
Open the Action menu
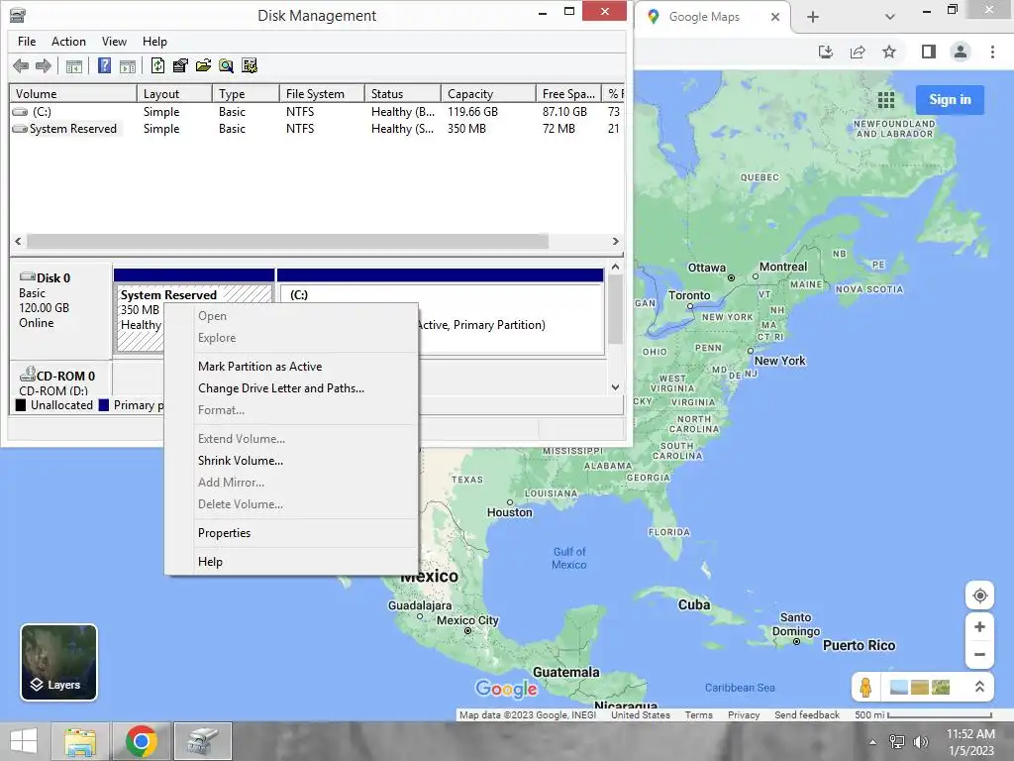[68, 42]
